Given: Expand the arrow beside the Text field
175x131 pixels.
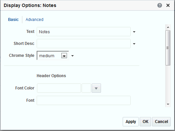Looking at the screenshot, I should 134,32.
